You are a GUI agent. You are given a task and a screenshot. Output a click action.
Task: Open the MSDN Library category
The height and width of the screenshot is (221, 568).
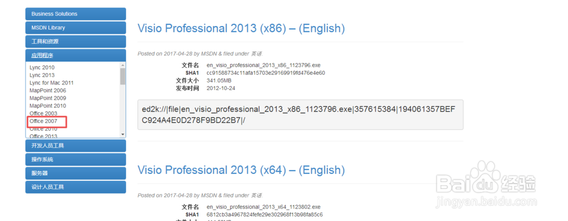tap(76, 28)
